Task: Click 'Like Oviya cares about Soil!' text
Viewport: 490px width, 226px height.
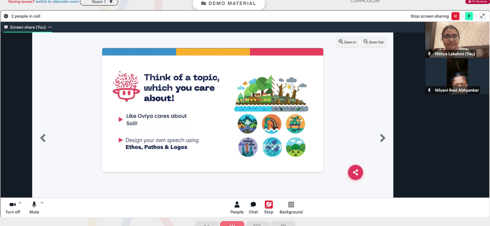Action: [156, 120]
